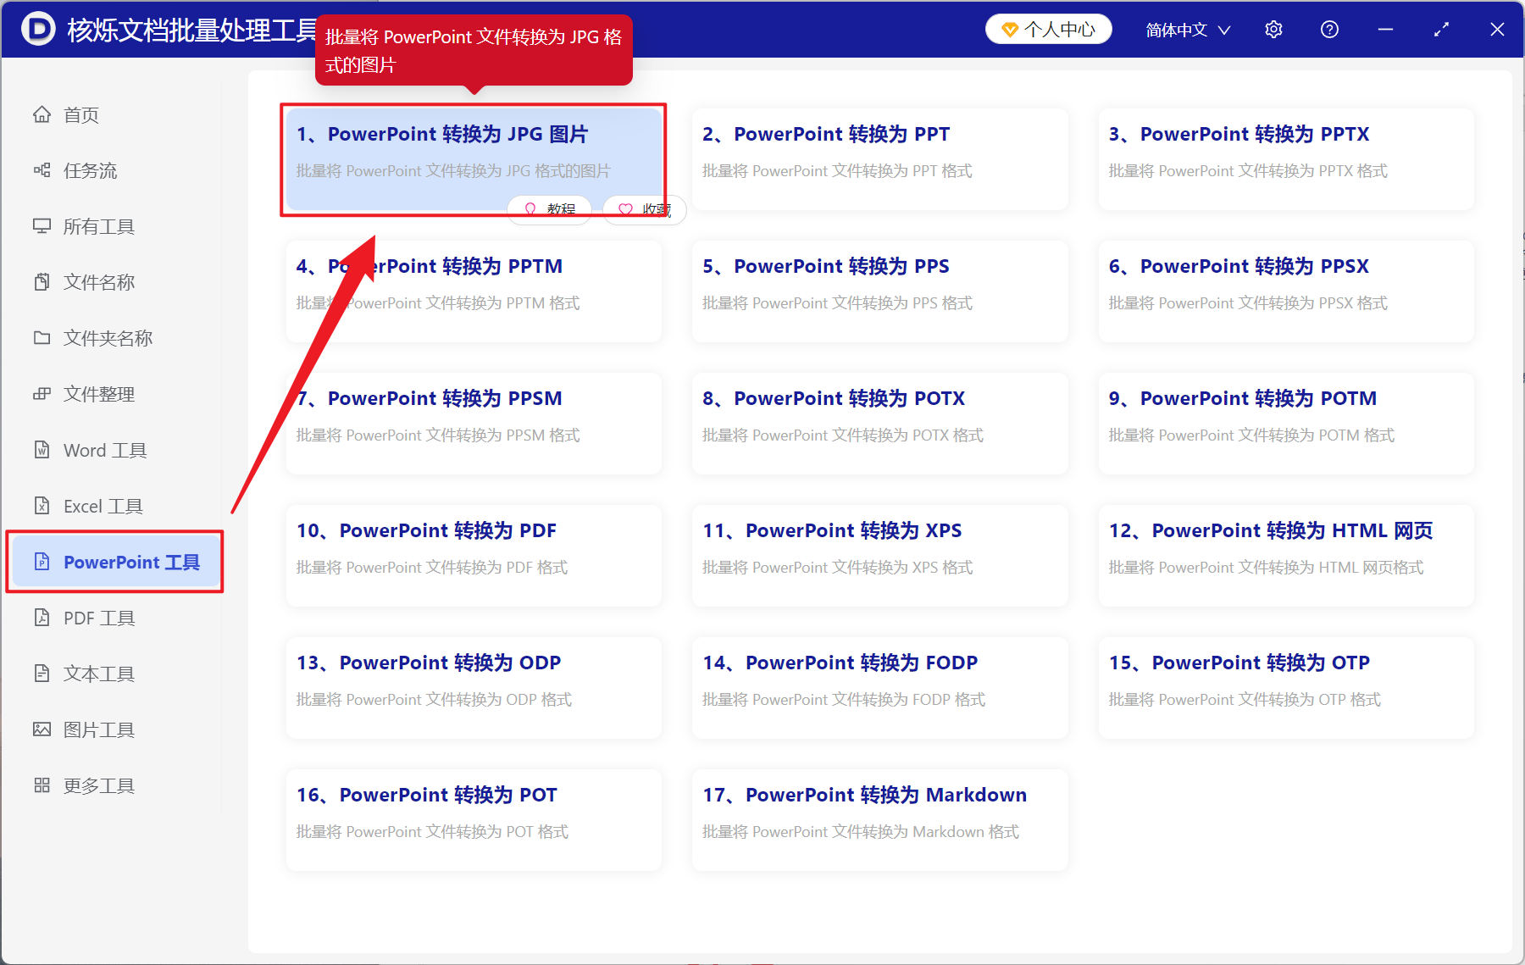Select 所有工具 in sidebar

tap(114, 226)
